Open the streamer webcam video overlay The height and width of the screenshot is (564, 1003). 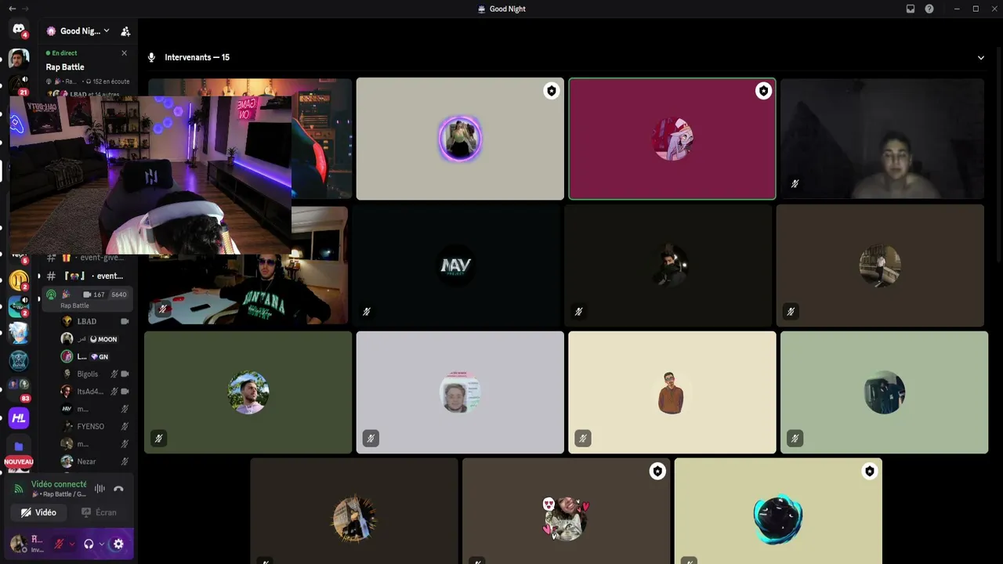click(x=150, y=175)
